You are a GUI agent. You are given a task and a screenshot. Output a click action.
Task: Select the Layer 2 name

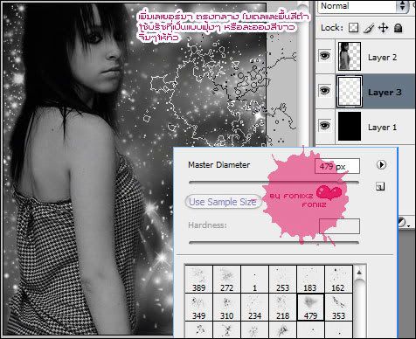point(382,58)
